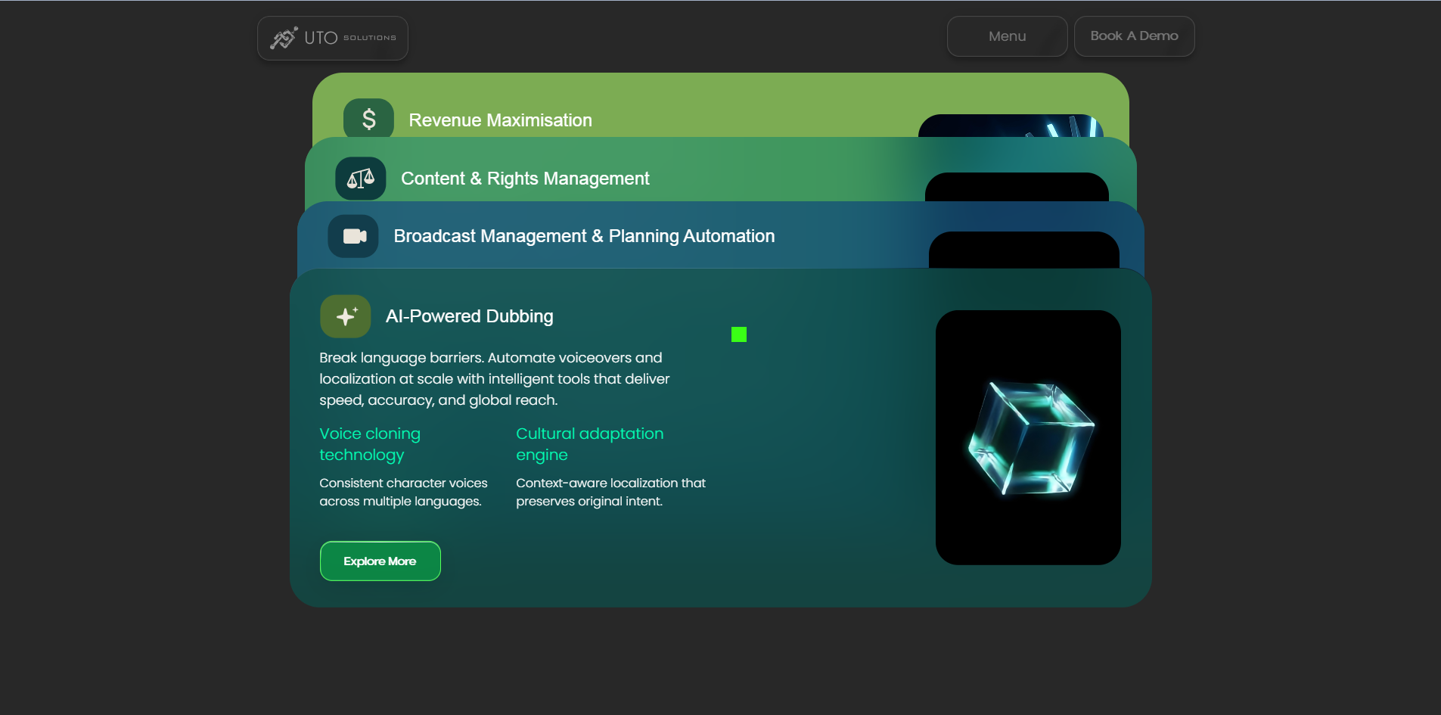Image resolution: width=1441 pixels, height=715 pixels.
Task: Click the balance scales icon
Action: 361,179
